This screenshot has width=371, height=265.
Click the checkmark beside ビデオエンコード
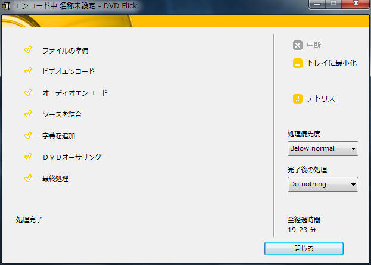tap(28, 71)
